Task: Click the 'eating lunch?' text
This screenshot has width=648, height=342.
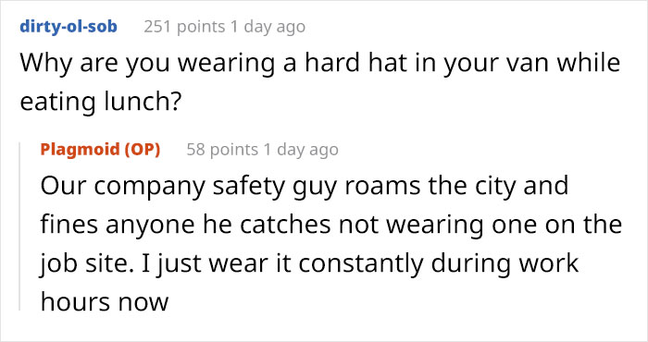Action: pyautogui.click(x=100, y=103)
